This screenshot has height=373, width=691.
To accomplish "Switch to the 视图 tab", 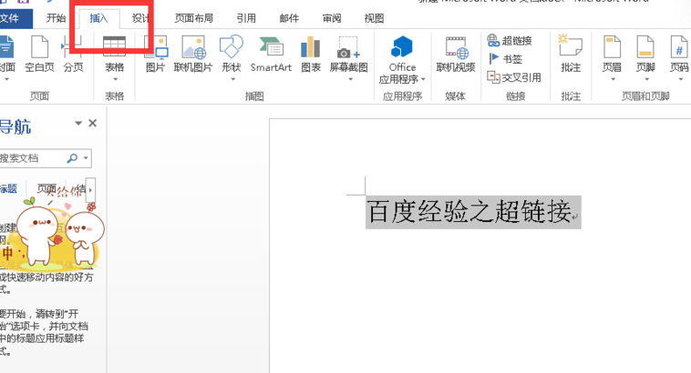I will pos(374,18).
